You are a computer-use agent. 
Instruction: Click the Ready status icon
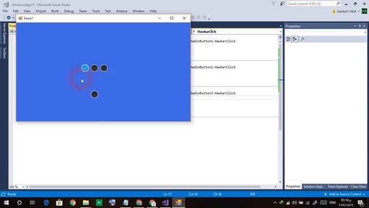click(3, 194)
